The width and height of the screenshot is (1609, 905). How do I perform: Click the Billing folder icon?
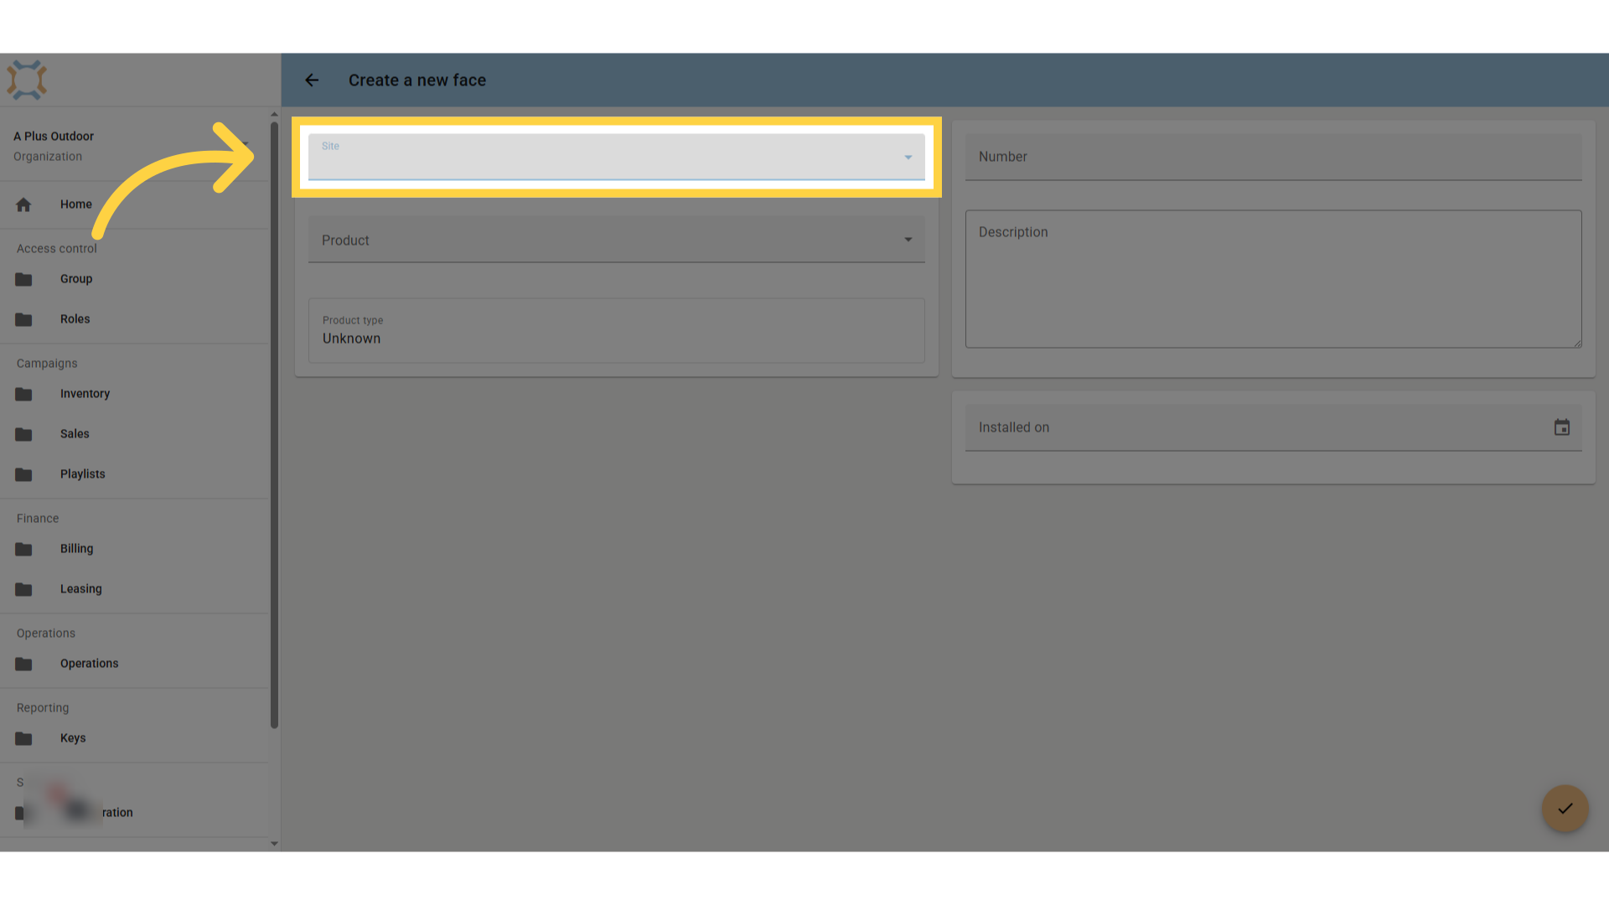(x=23, y=549)
